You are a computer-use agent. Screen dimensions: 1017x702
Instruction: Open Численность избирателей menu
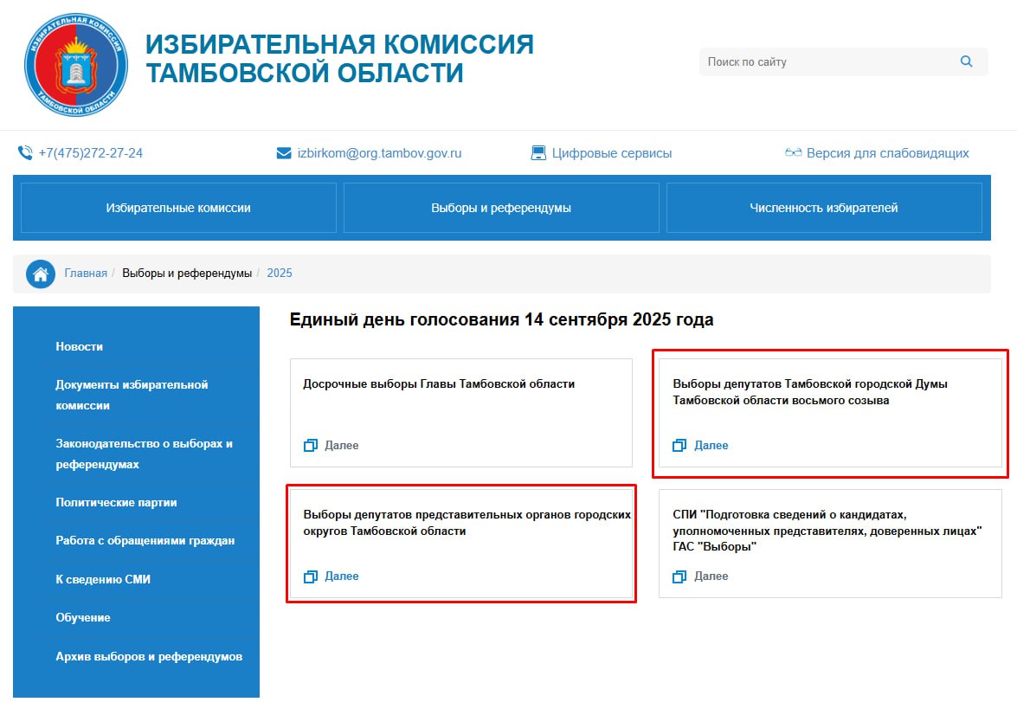[x=824, y=208]
